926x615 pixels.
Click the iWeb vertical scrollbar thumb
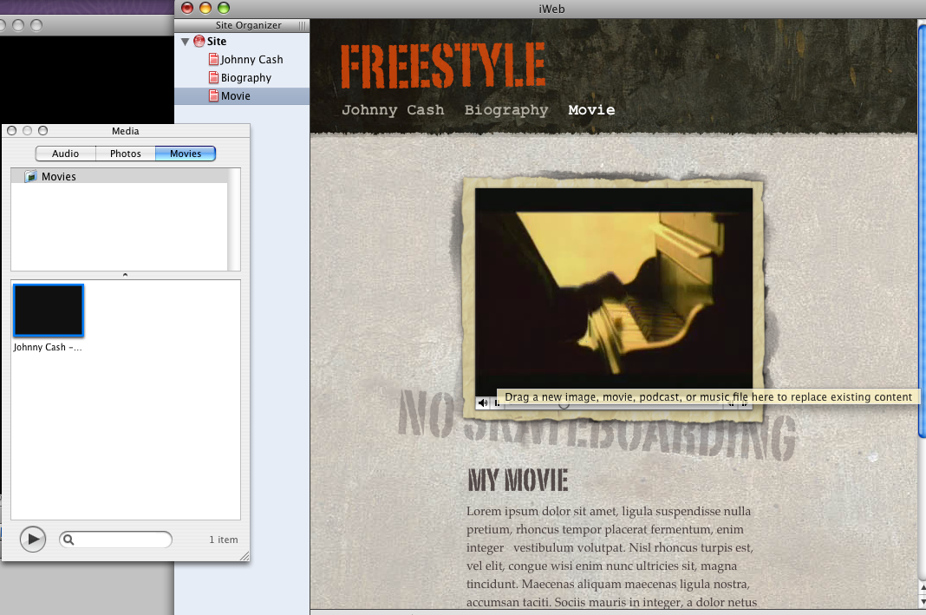pyautogui.click(x=922, y=231)
